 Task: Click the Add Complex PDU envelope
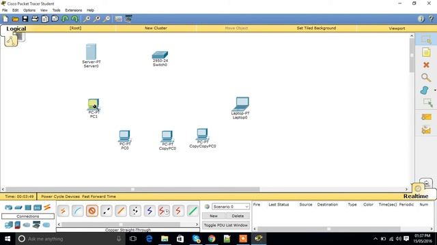(426, 130)
